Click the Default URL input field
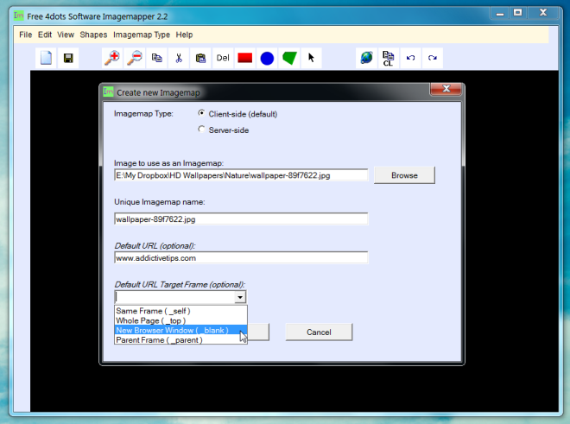This screenshot has width=570, height=424. pos(241,258)
